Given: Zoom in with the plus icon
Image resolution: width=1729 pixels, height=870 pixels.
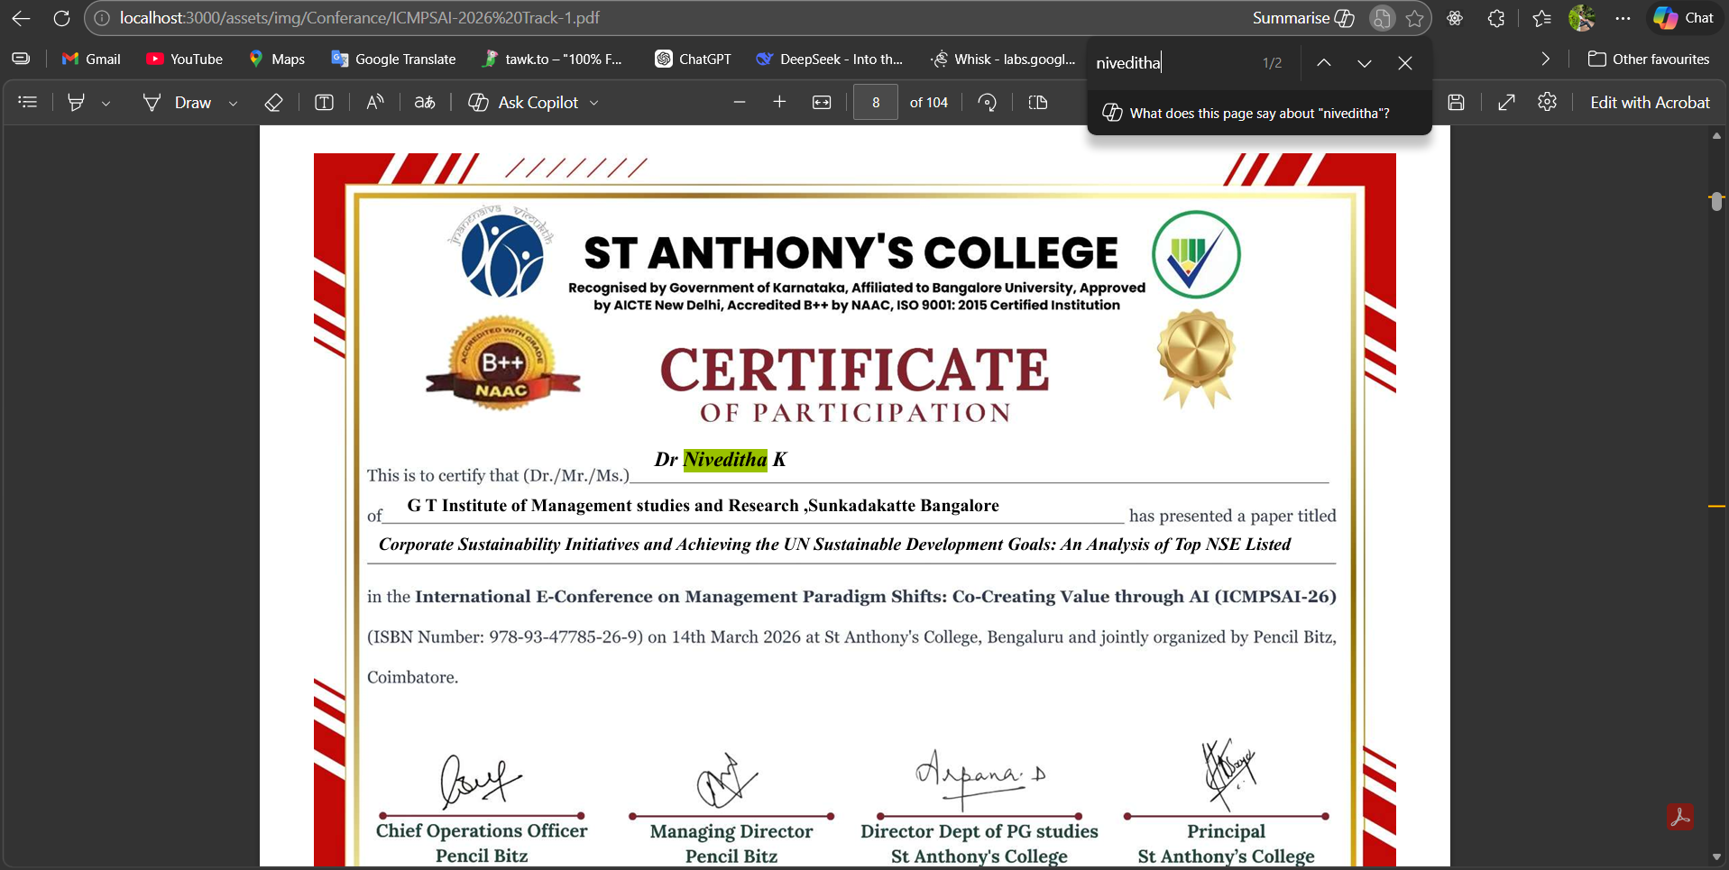Looking at the screenshot, I should tap(779, 103).
